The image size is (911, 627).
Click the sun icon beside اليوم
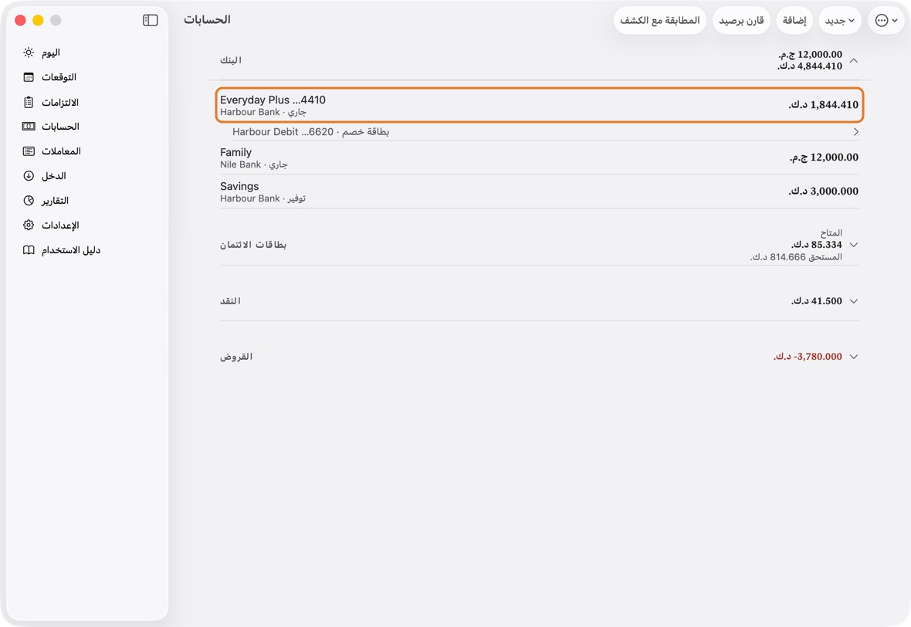click(x=29, y=53)
